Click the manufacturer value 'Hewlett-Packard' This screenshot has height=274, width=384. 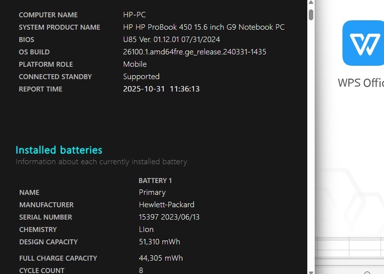pyautogui.click(x=167, y=205)
